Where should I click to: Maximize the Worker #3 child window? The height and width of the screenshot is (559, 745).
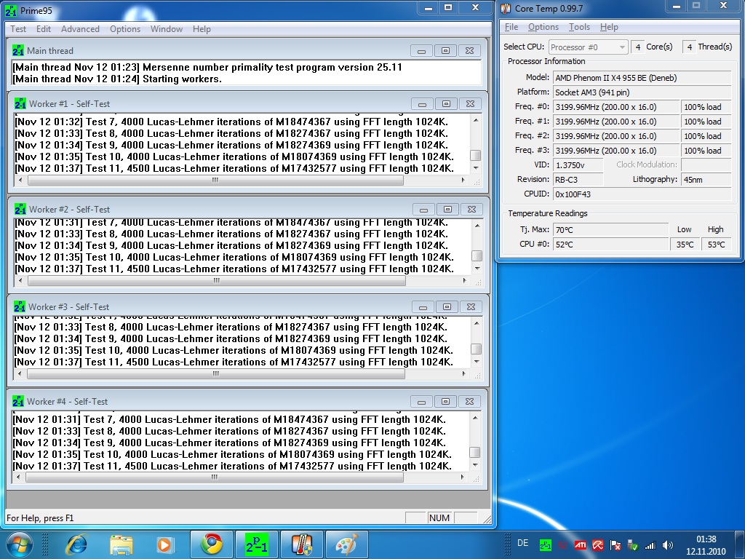coord(447,307)
